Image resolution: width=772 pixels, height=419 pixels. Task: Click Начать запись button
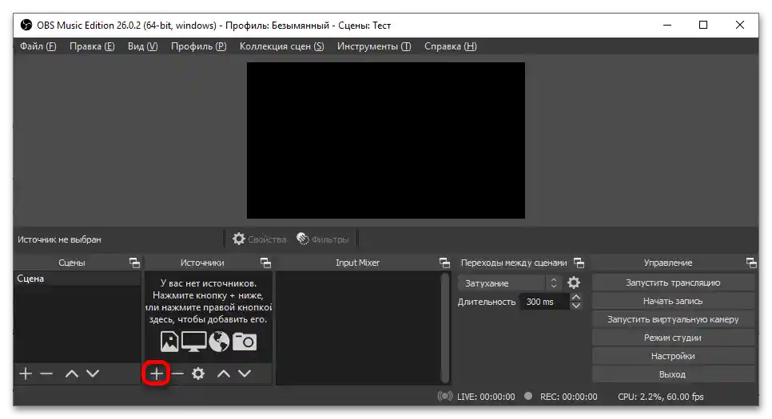point(673,301)
